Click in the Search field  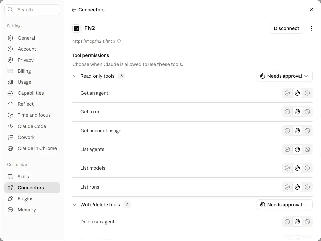click(32, 10)
